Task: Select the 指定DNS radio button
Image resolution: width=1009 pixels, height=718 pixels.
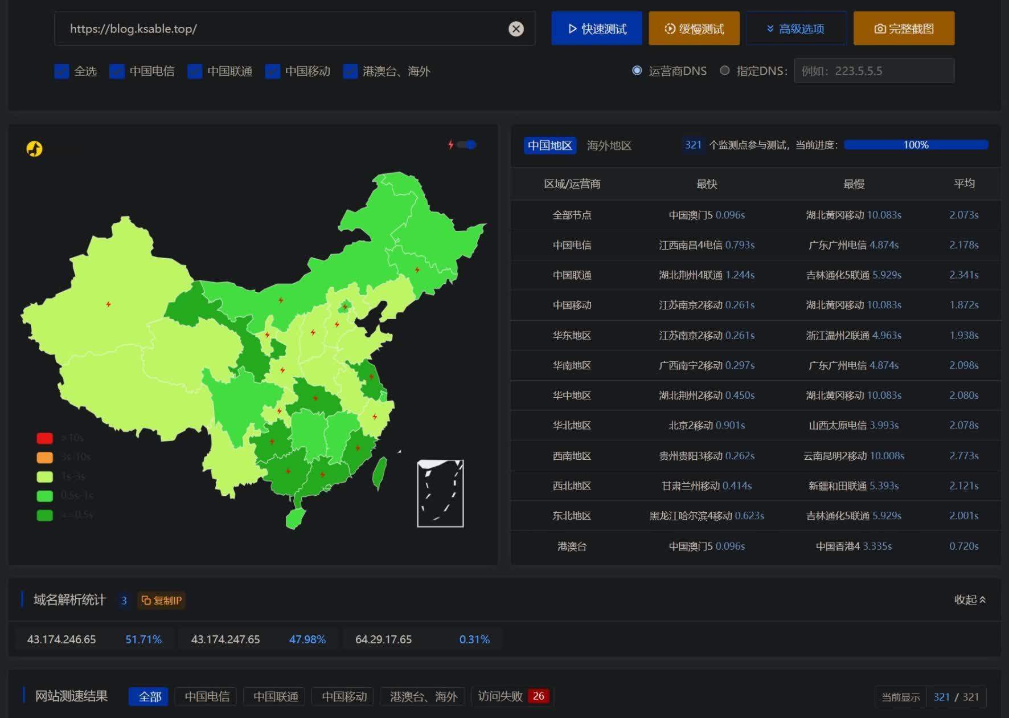Action: click(x=724, y=71)
